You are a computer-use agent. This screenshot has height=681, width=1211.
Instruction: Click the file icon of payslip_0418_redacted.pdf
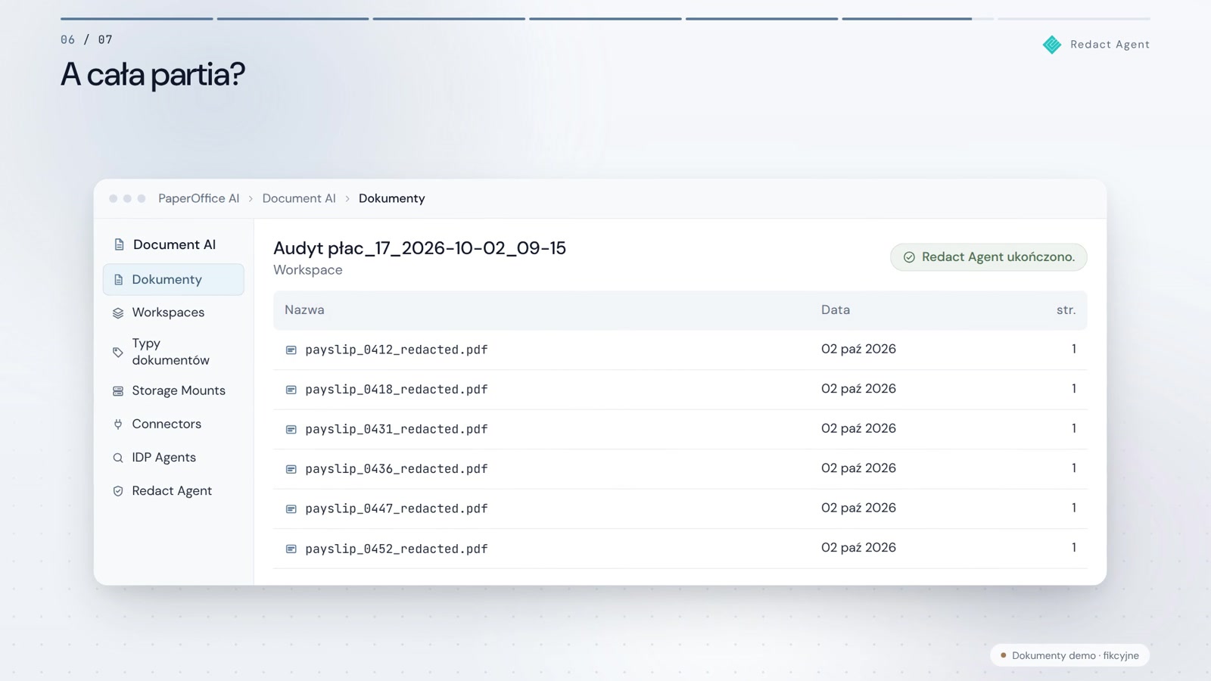click(x=291, y=390)
